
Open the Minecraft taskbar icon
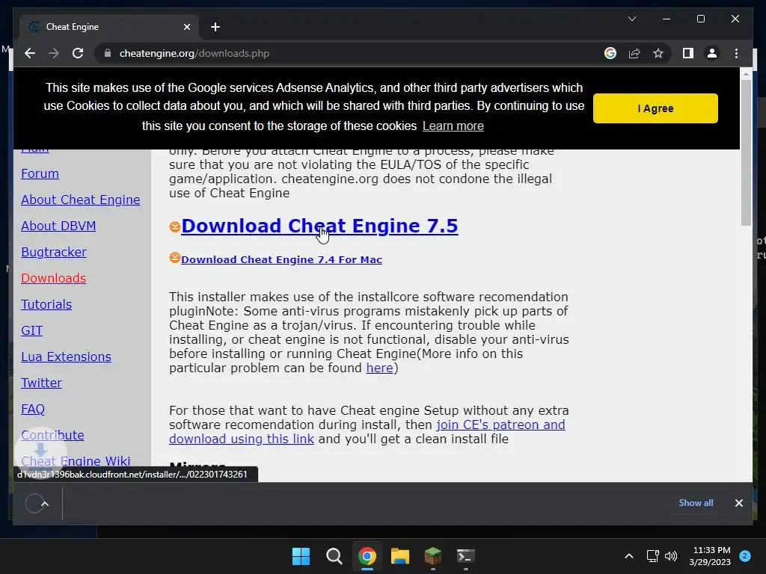[x=433, y=556]
